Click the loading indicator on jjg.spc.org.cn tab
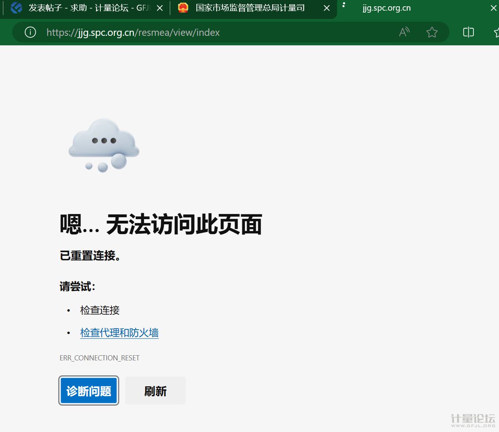The image size is (499, 432). (344, 5)
